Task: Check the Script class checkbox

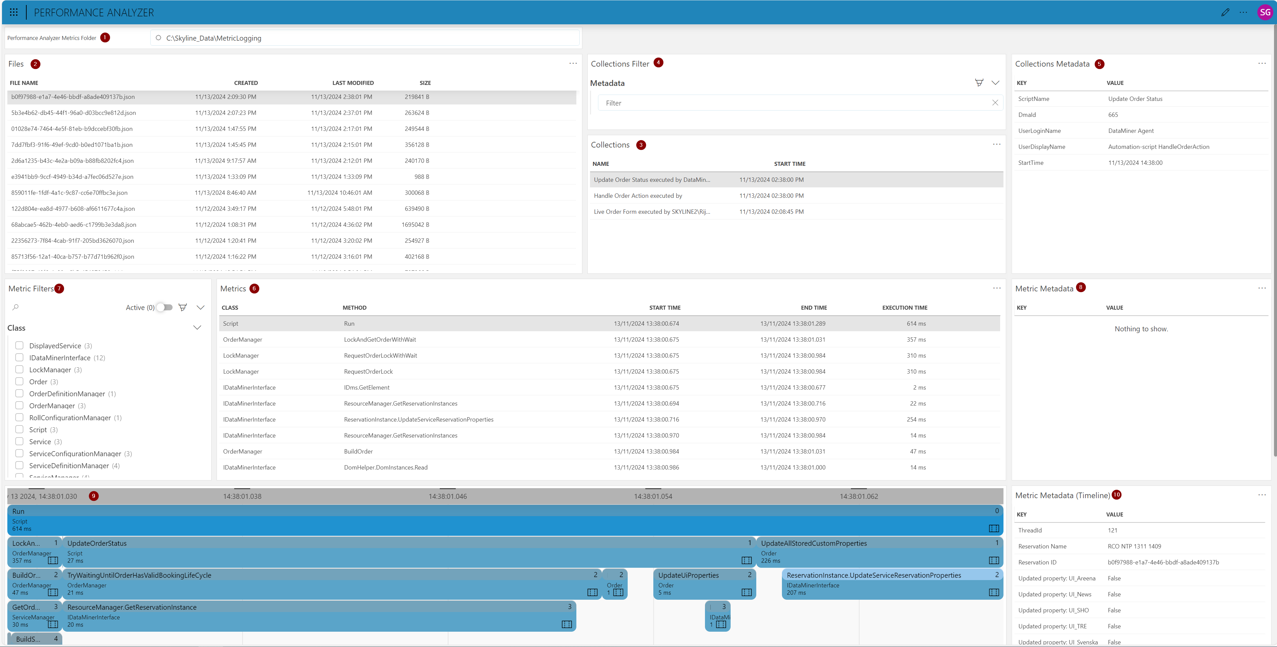Action: coord(19,429)
